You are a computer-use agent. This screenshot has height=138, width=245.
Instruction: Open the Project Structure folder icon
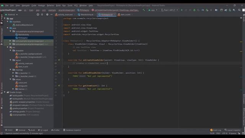point(216,10)
